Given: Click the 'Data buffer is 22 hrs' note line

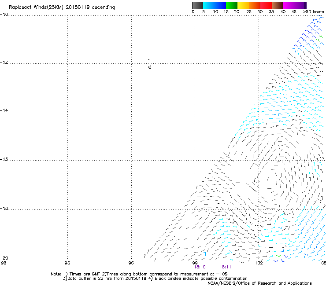Looking at the screenshot, I should [x=155, y=279].
